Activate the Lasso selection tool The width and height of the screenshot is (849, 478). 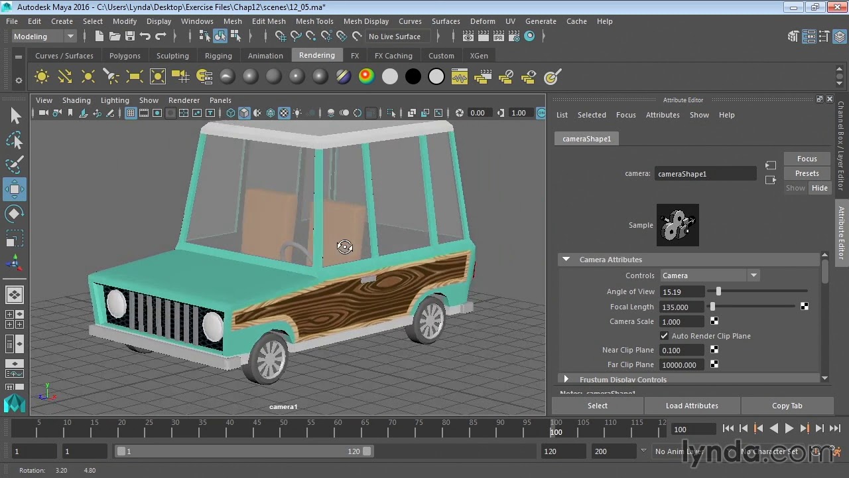[x=15, y=140]
